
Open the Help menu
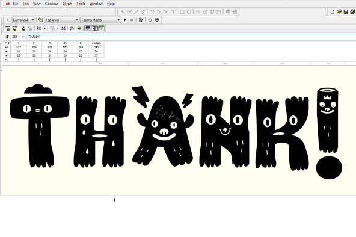[111, 4]
